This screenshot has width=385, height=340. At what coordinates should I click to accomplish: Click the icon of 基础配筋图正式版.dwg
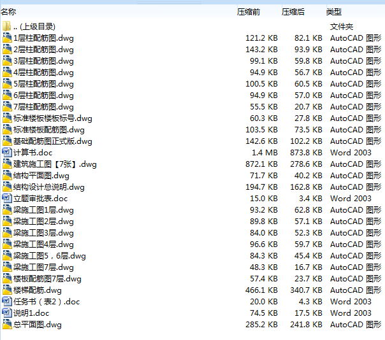(x=7, y=141)
